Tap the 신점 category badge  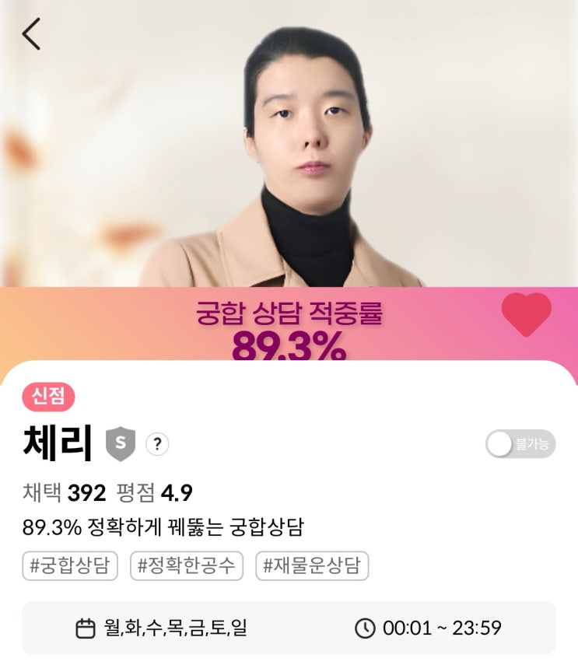coord(48,397)
